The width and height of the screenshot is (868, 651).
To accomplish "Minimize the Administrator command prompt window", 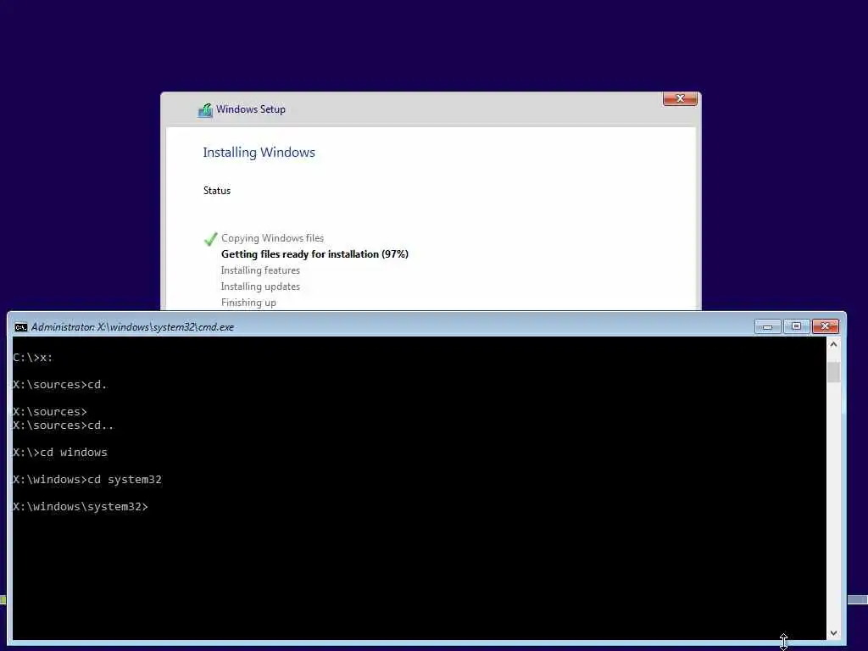I will [767, 326].
